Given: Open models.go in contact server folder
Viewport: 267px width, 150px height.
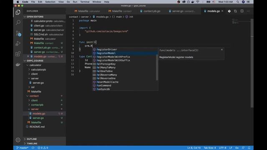Looking at the screenshot, I should pyautogui.click(x=44, y=113).
